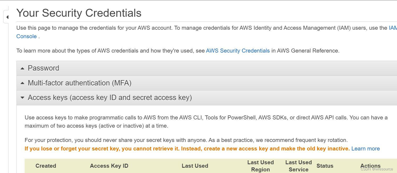Collapse the left navigation sidebar arrow
The height and width of the screenshot is (173, 397).
click(x=7, y=17)
